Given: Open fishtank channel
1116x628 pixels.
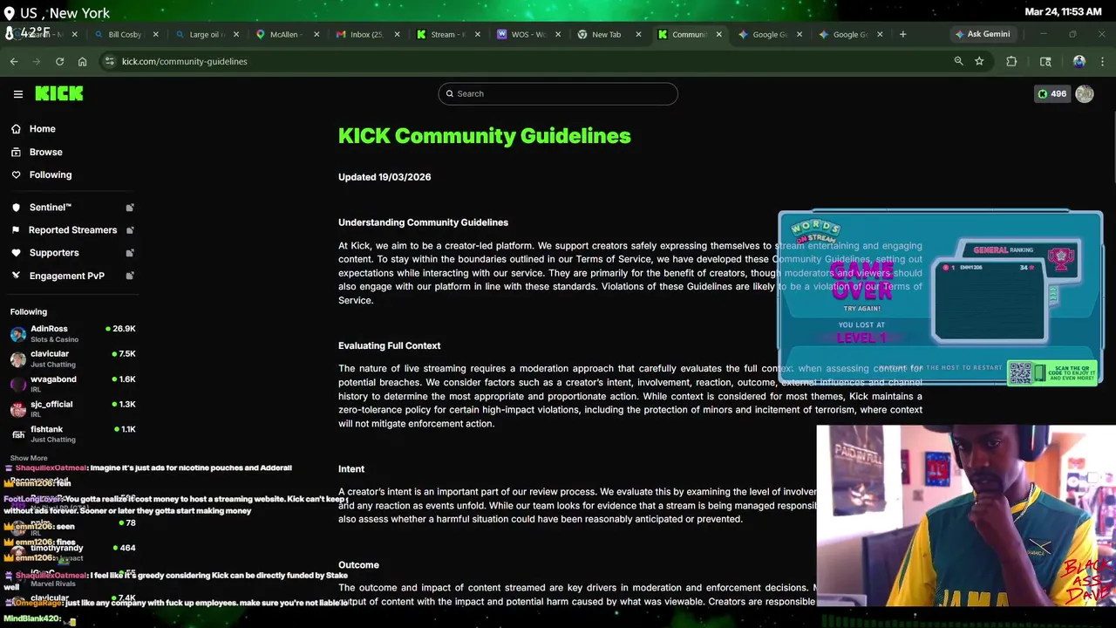Looking at the screenshot, I should click(x=72, y=434).
